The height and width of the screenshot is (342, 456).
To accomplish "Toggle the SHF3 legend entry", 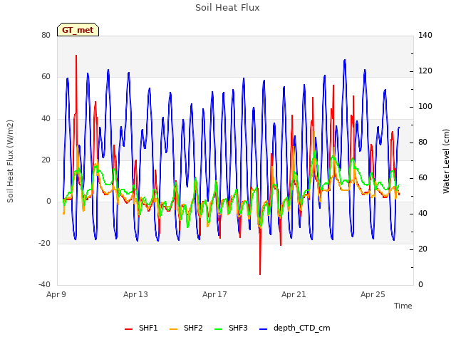I will click(231, 328).
